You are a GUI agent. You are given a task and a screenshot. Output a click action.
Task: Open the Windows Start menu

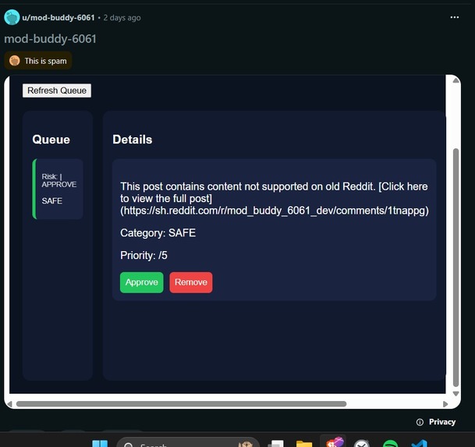100,444
